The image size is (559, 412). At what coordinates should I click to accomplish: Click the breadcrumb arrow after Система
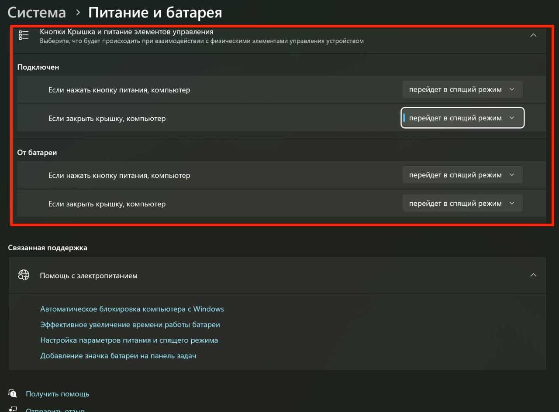point(78,13)
